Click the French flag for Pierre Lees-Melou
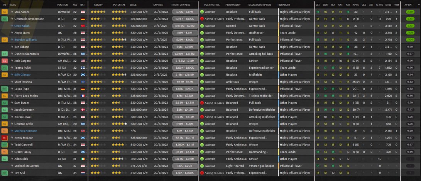The height and width of the screenshot is (181, 421). [83, 96]
